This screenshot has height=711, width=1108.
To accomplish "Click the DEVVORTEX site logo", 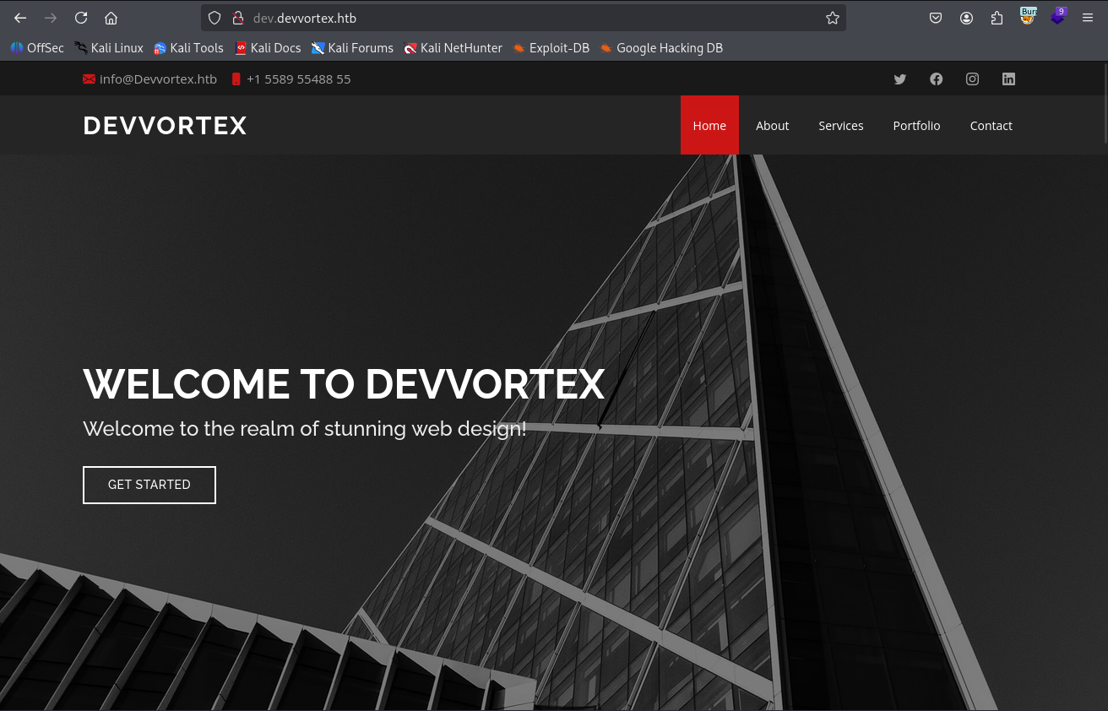I will point(166,126).
